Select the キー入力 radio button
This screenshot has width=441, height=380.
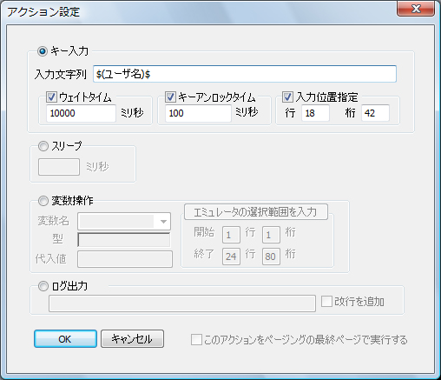click(x=43, y=51)
